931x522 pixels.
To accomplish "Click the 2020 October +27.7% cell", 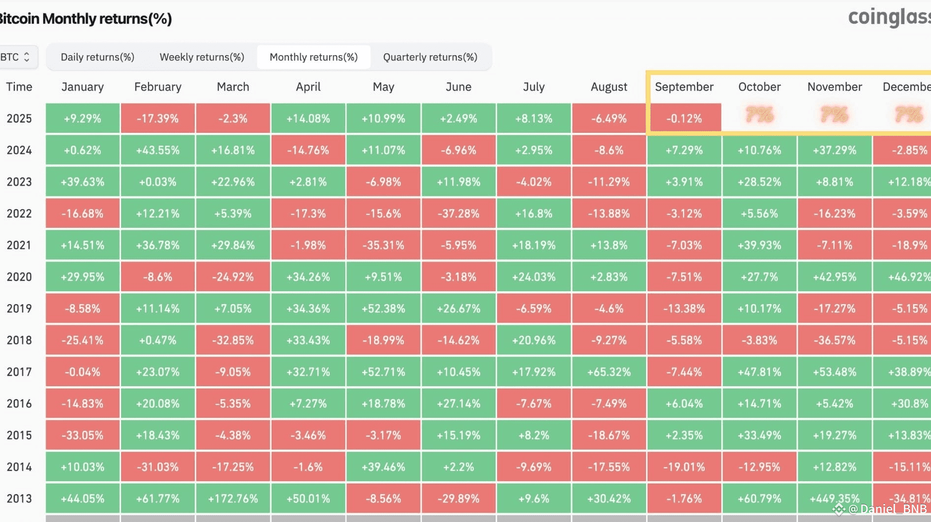I will (759, 277).
